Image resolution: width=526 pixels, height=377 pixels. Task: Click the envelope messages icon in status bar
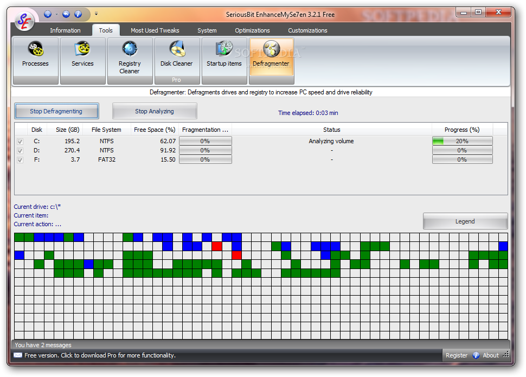(x=18, y=355)
